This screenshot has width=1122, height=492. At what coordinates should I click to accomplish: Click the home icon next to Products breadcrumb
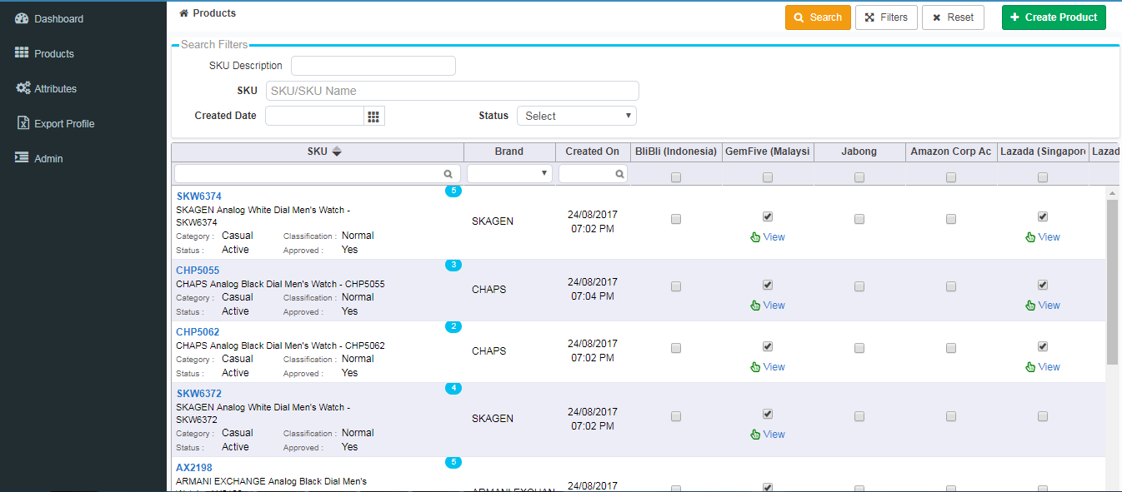(x=183, y=13)
